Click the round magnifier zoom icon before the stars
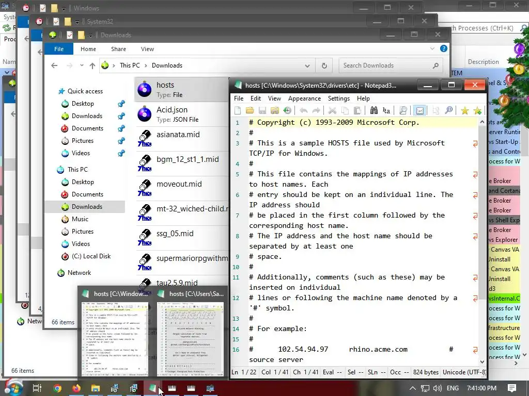 click(x=449, y=110)
